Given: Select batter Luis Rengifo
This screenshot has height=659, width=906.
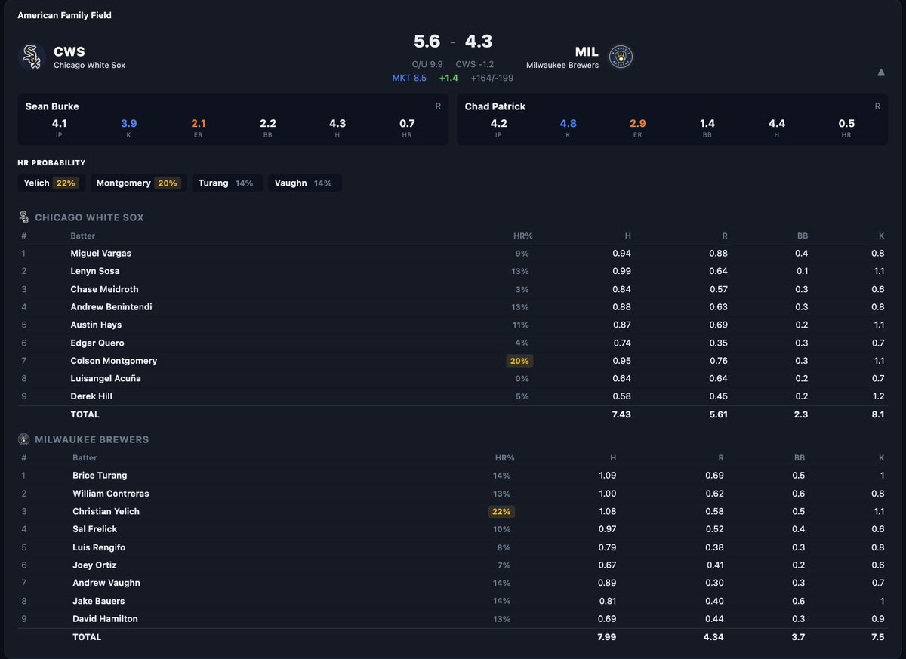Looking at the screenshot, I should click(99, 547).
